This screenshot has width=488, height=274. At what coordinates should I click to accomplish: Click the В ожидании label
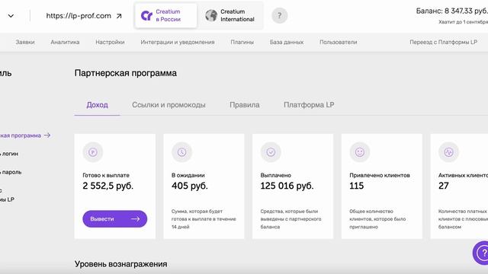click(188, 175)
